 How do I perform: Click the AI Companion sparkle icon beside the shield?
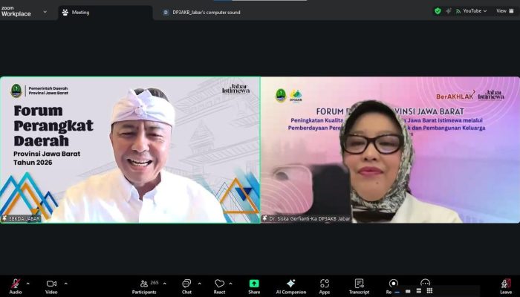pos(449,11)
